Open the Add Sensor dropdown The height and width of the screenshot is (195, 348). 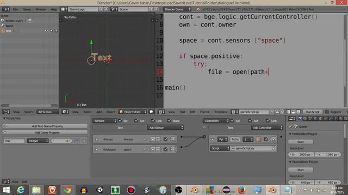pyautogui.click(x=165, y=128)
